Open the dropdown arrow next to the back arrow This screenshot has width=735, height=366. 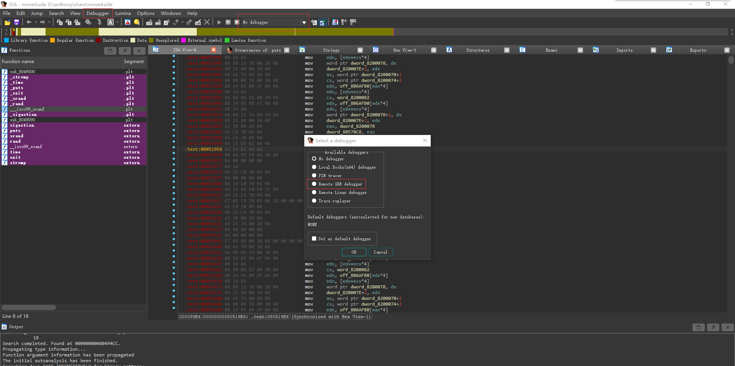[x=36, y=22]
